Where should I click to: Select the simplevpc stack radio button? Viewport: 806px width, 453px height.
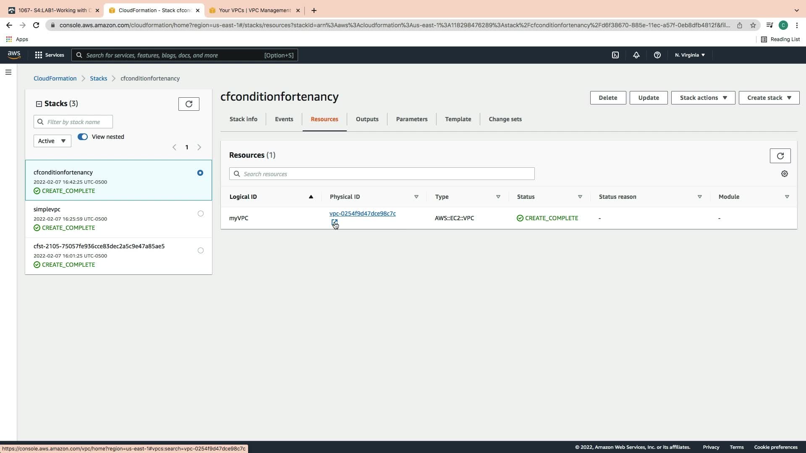(x=201, y=213)
